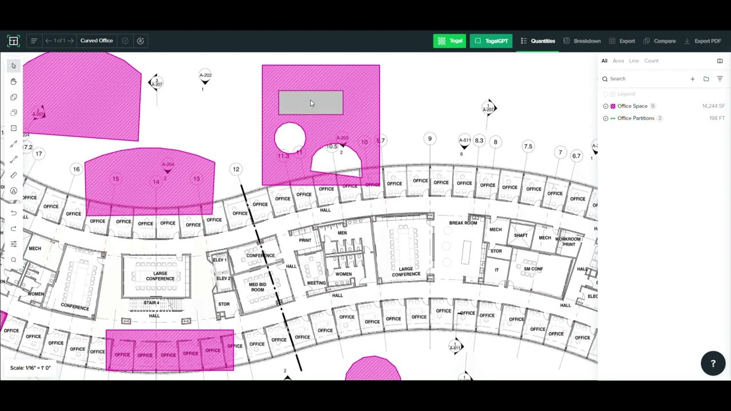This screenshot has width=731, height=411.
Task: Select the line drawing tool
Action: coord(14,144)
